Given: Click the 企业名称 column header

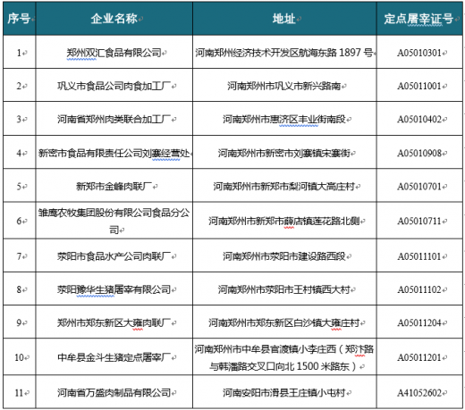Looking at the screenshot, I should [114, 19].
